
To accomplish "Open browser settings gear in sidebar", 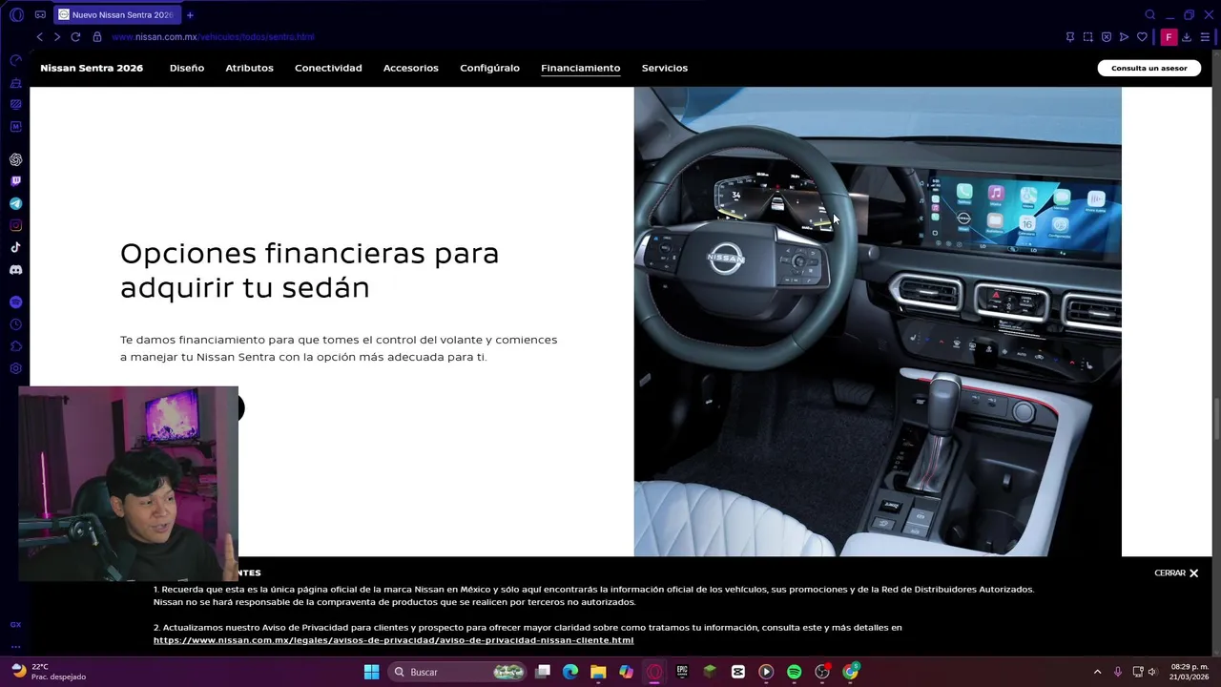I will click(x=16, y=368).
